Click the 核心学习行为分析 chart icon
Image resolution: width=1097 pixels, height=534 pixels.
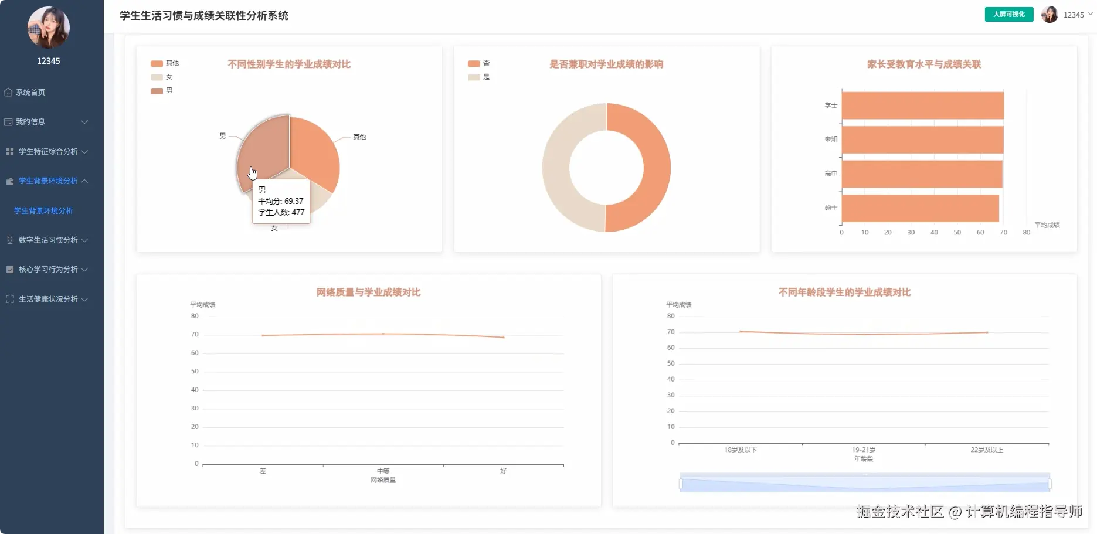coord(9,270)
